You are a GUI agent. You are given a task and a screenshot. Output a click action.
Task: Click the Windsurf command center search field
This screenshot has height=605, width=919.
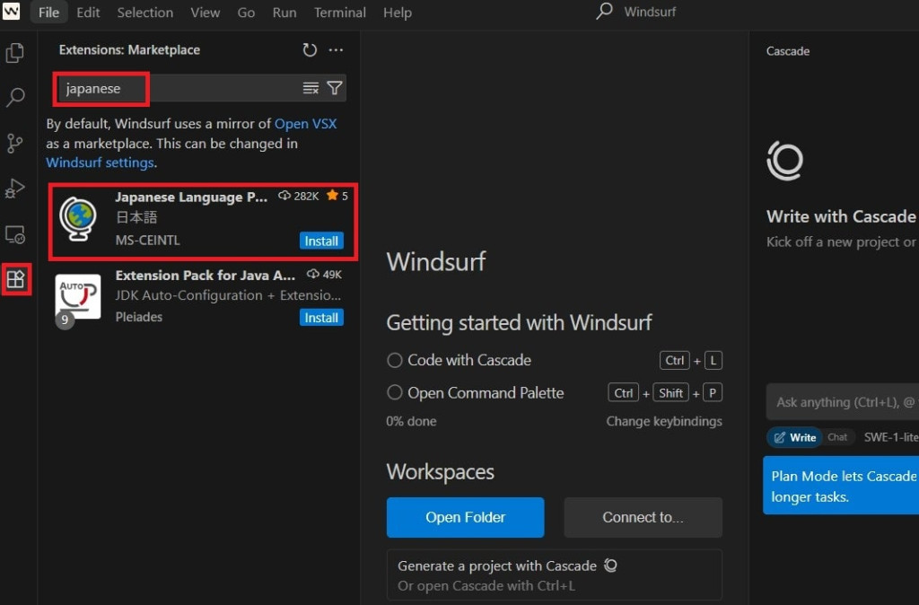click(650, 12)
